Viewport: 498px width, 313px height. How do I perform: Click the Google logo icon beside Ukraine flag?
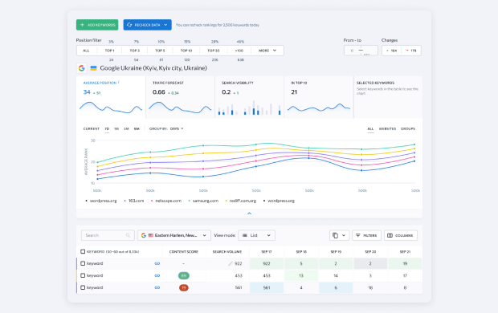pos(82,68)
